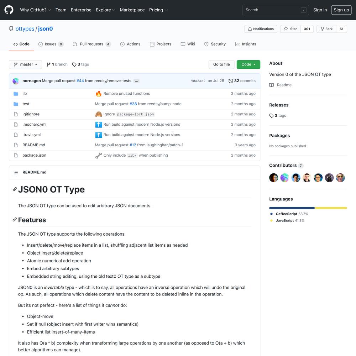Expand the Why GitHub? menu

pos(35,10)
